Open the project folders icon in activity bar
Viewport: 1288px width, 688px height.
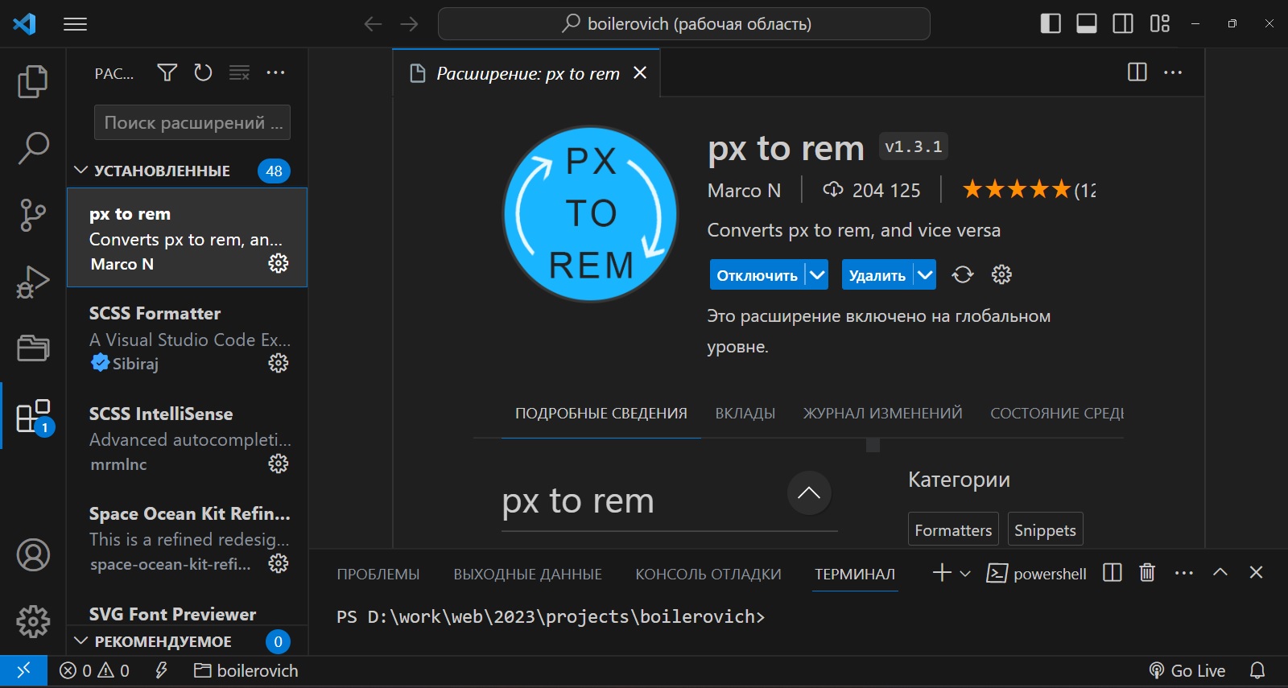pos(33,348)
